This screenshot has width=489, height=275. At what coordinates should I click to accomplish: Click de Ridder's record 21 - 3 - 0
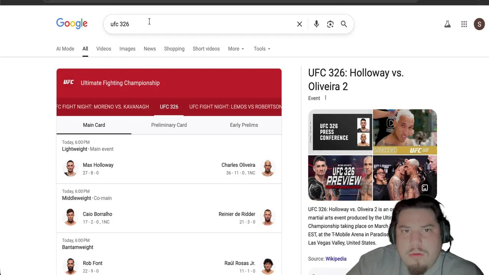pos(247,222)
